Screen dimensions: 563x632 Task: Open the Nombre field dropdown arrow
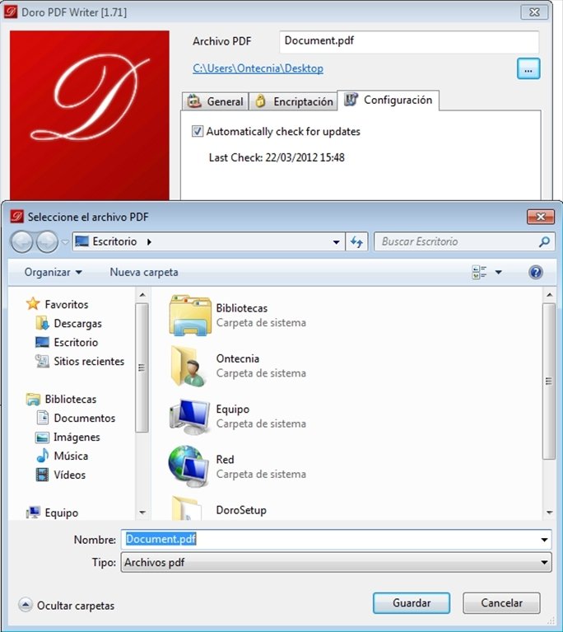pyautogui.click(x=544, y=539)
